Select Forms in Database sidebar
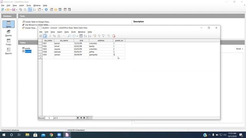Viewport: 246px width, 138px height. pyautogui.click(x=8, y=42)
